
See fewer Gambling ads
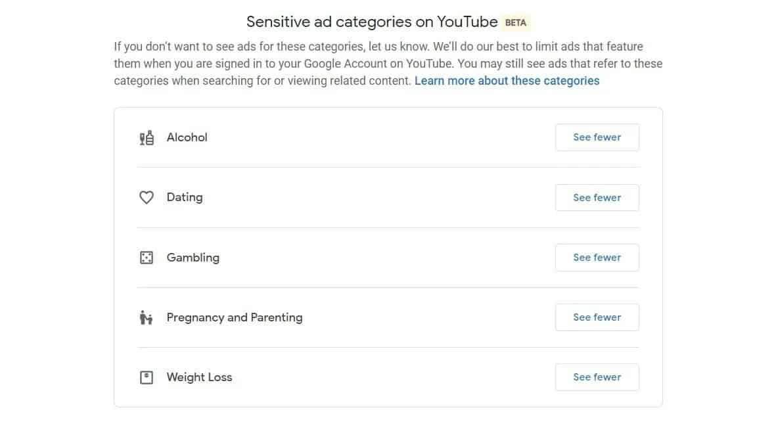597,258
